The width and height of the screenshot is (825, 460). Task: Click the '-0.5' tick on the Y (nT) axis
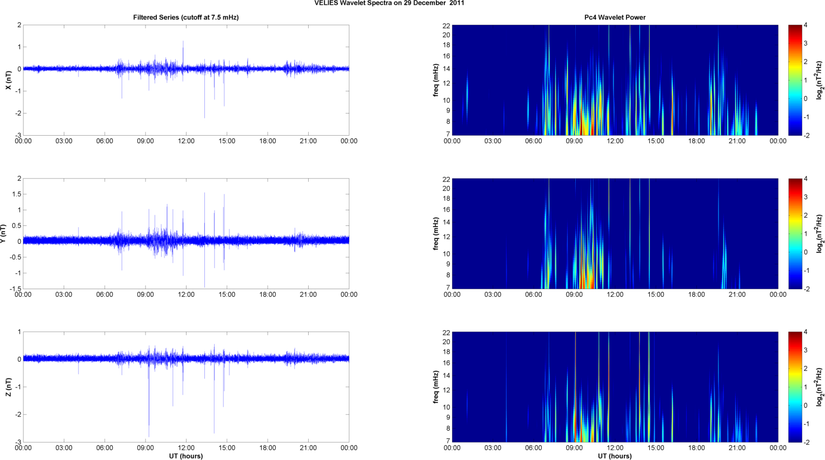(x=15, y=257)
